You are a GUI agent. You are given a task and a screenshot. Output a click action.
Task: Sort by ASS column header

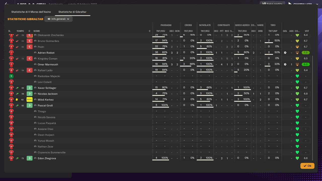[291, 31]
